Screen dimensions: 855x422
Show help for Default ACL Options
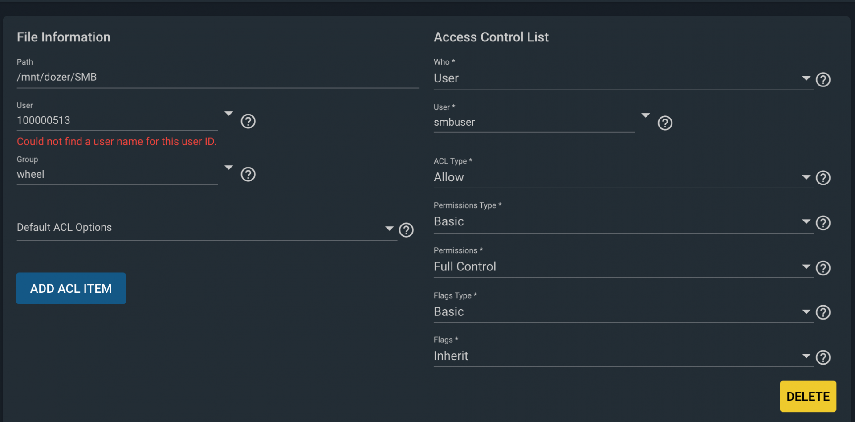pos(406,230)
